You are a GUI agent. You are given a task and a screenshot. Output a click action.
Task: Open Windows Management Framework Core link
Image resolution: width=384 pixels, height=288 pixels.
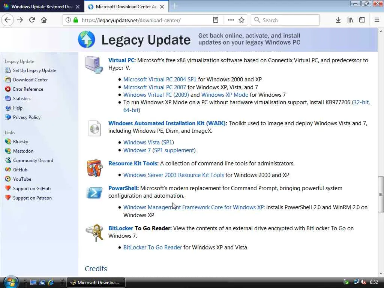click(x=193, y=207)
